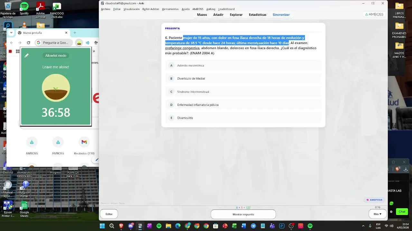Open Brave browser from taskbar
This screenshot has height=231, width=412.
pos(121,226)
